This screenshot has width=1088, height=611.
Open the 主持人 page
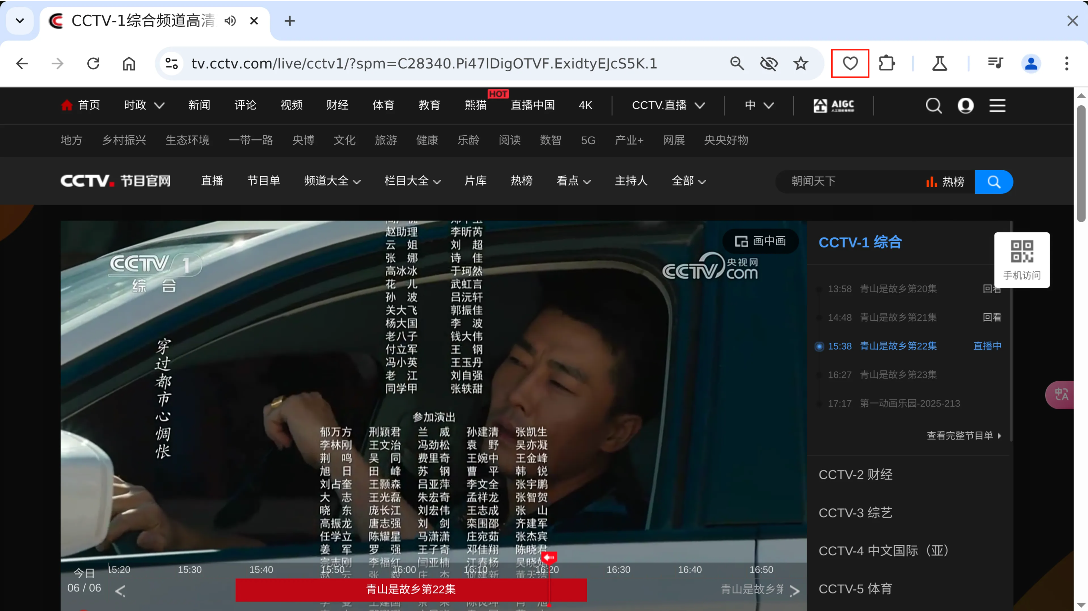[631, 181]
